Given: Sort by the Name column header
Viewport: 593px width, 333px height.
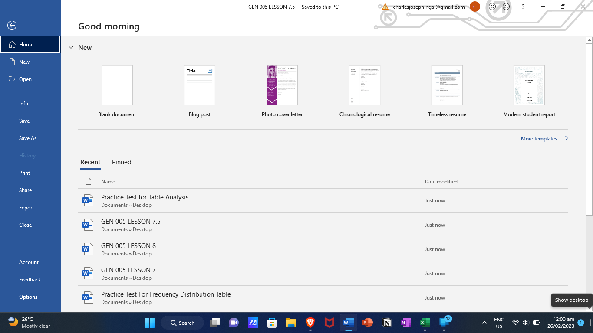Looking at the screenshot, I should point(108,181).
